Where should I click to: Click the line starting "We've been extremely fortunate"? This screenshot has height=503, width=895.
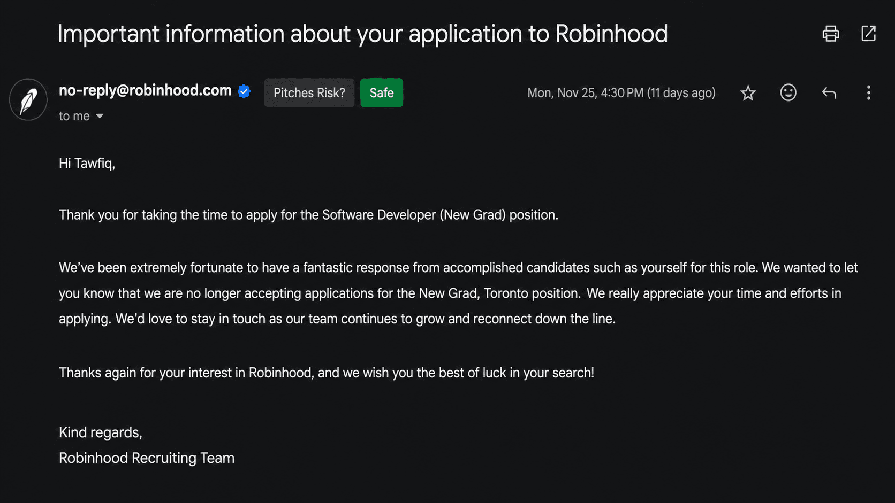click(458, 268)
